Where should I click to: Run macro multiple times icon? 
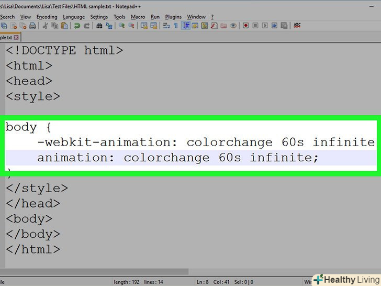[x=274, y=26]
